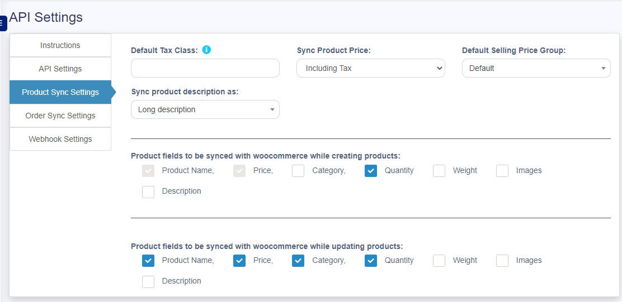Image resolution: width=622 pixels, height=302 pixels.
Task: Click the 'Default Tax Class:' label
Action: coord(164,50)
